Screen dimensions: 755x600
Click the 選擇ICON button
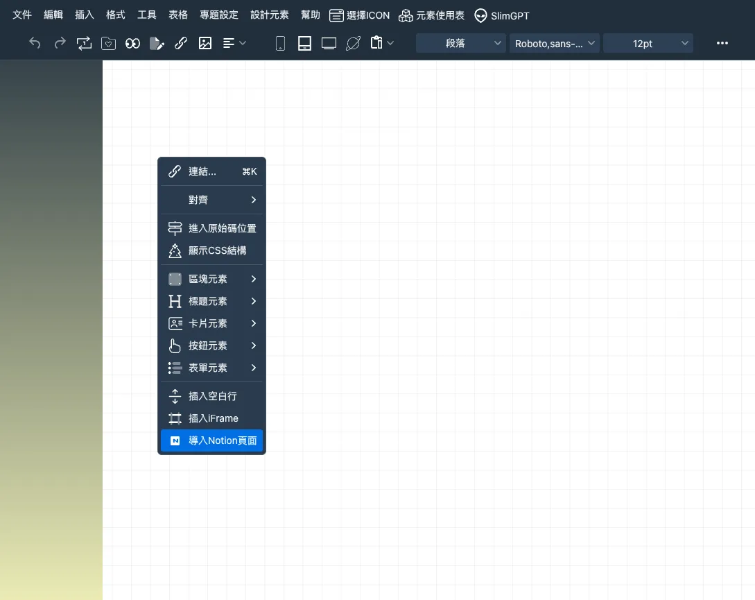[x=359, y=15]
